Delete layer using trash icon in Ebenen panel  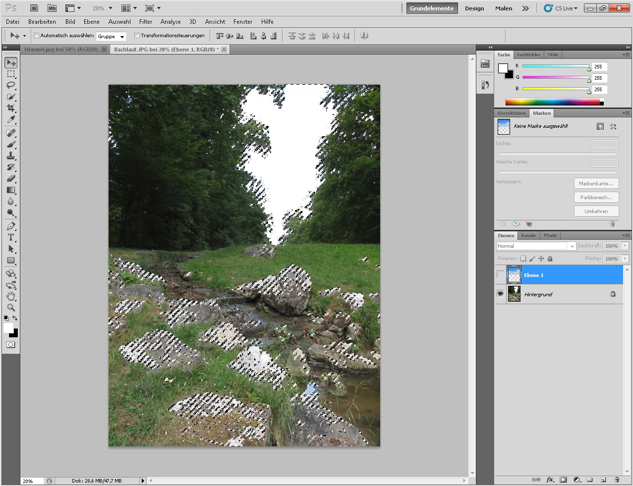click(617, 480)
